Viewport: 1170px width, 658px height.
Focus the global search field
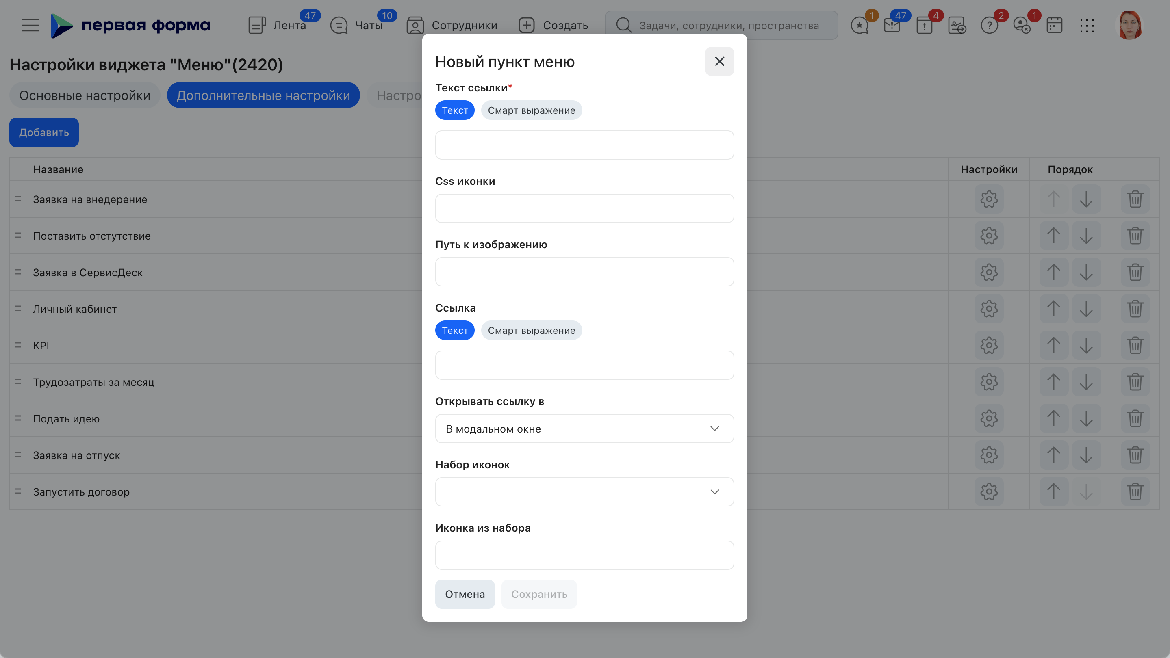point(721,26)
